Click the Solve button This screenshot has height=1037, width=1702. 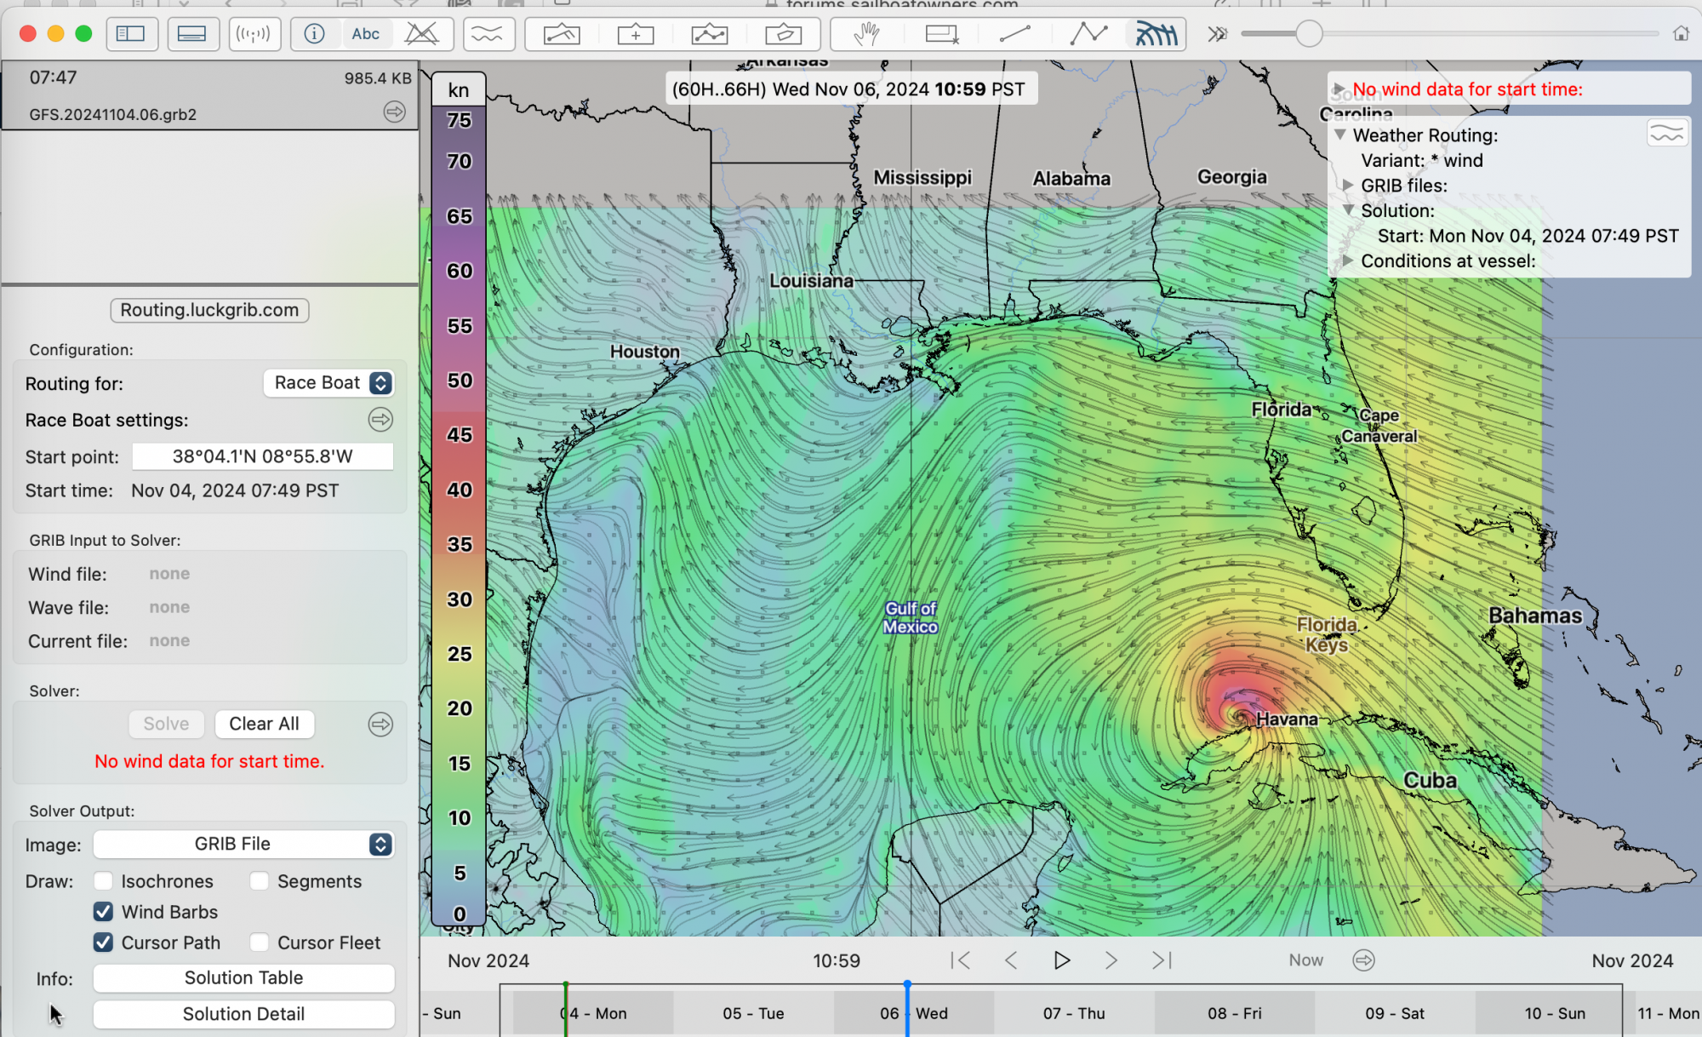tap(167, 724)
